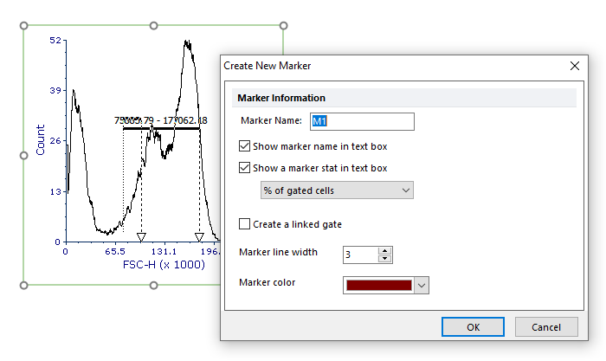Decrease Marker line width with down arrow

pyautogui.click(x=385, y=258)
